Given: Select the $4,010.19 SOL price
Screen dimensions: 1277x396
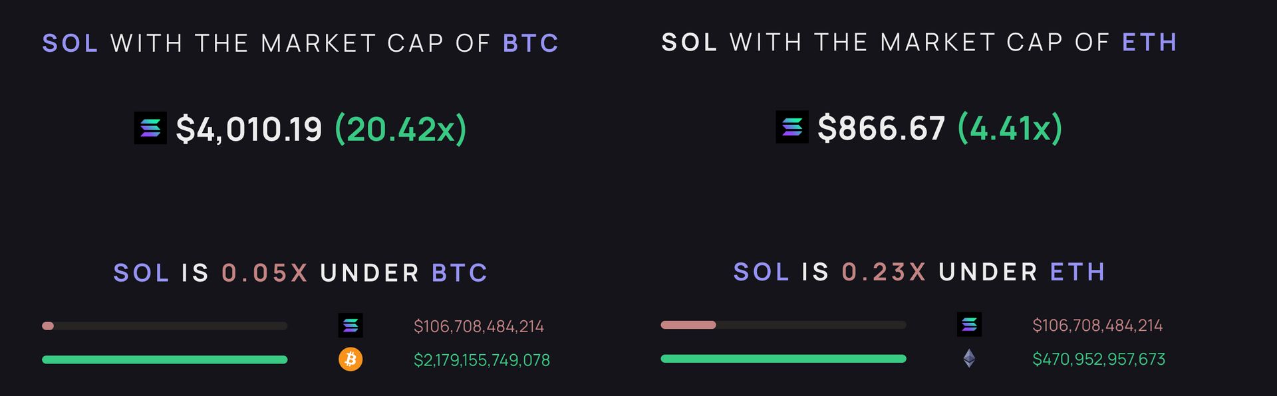Looking at the screenshot, I should (249, 129).
